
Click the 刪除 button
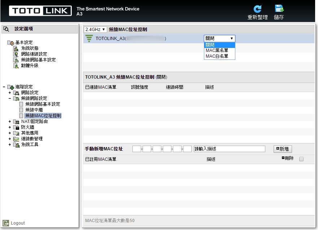(288, 158)
